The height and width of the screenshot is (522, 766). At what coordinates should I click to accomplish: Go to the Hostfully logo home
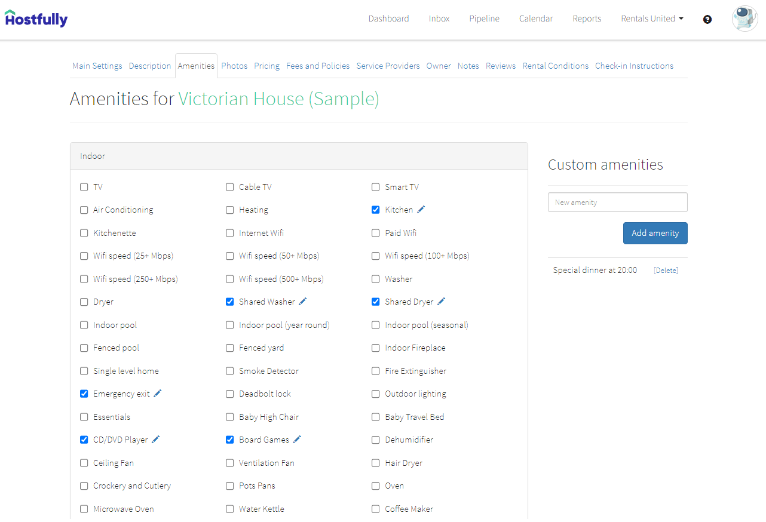click(x=36, y=19)
